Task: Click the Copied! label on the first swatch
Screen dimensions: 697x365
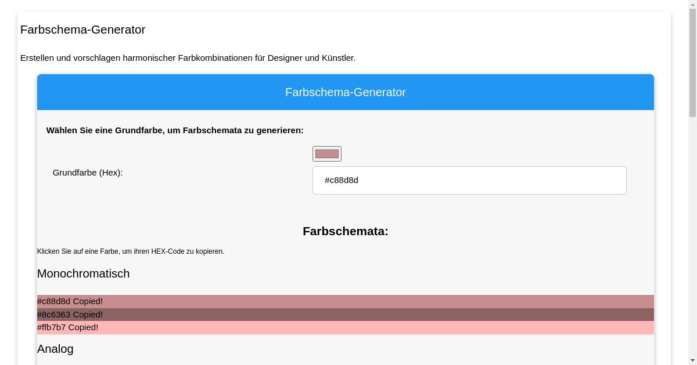Action: [x=87, y=301]
